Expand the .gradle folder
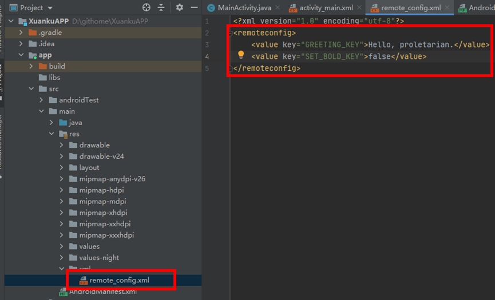This screenshot has height=300, width=495. tap(21, 33)
